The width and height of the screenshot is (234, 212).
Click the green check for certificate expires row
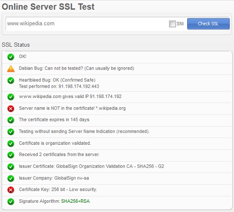11,120
